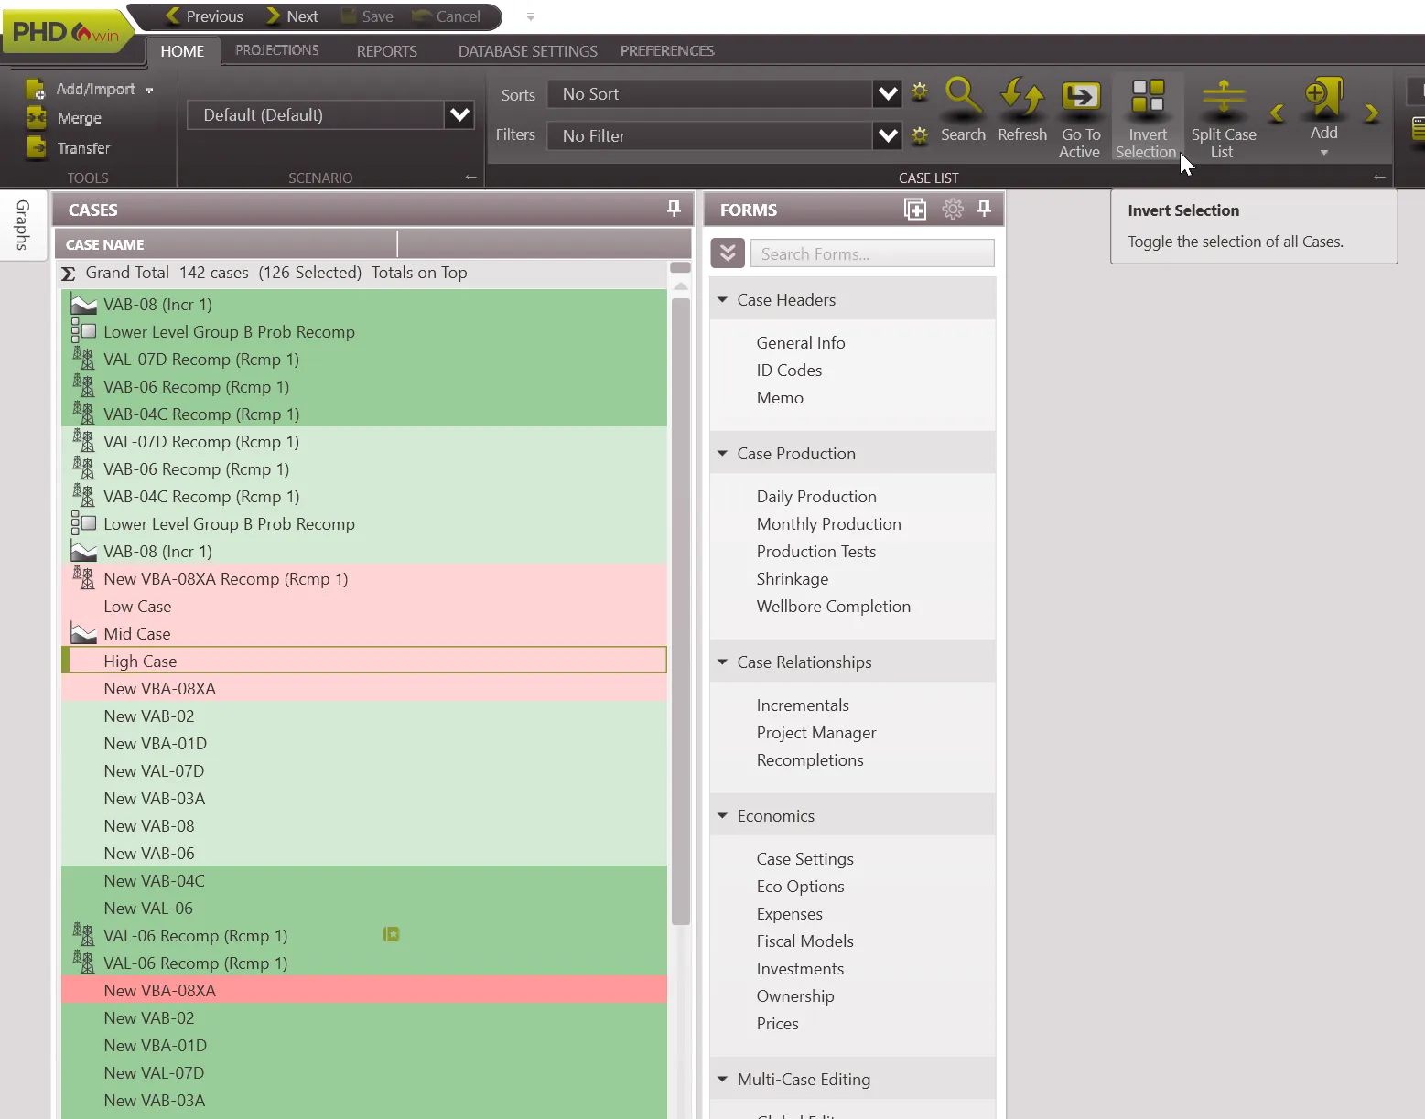Screen dimensions: 1425x1119
Task: Switch to the PROJECTIONS tab
Action: (x=276, y=50)
